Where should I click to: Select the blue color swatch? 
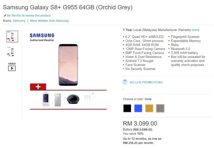tap(138, 108)
